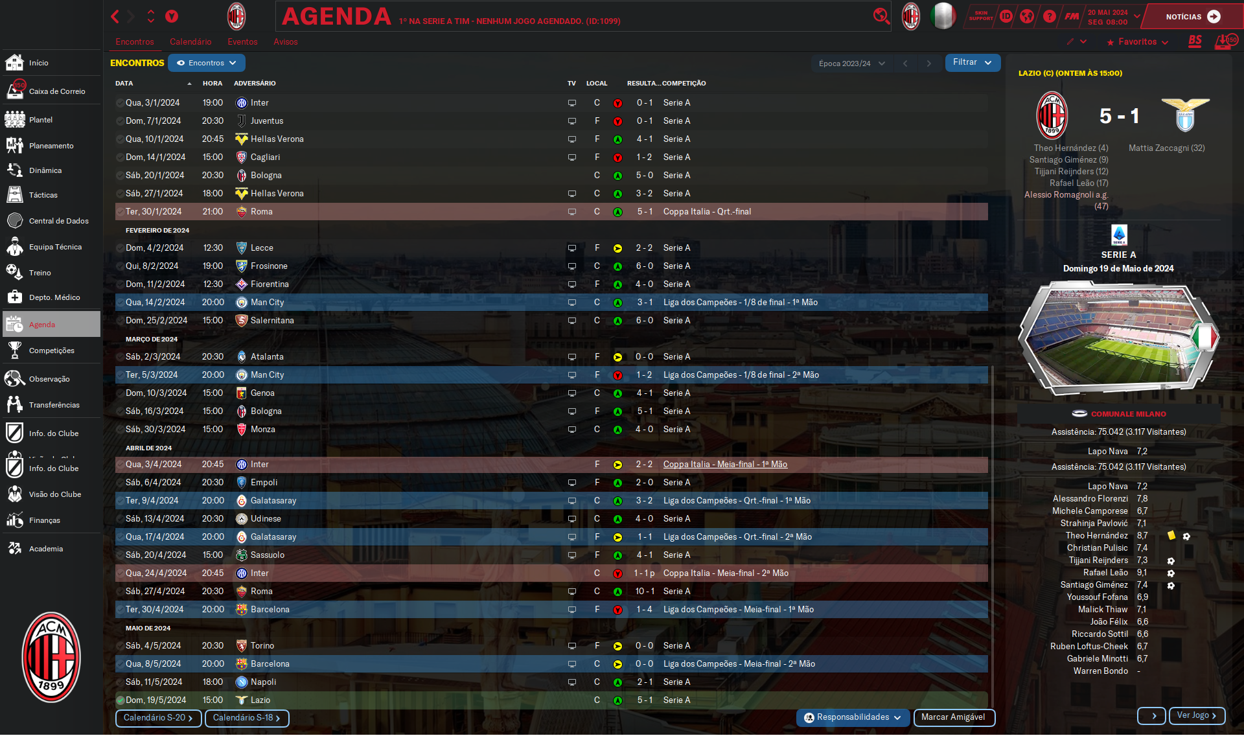This screenshot has width=1244, height=749.
Task: Toggle selection circle for Inter 3/1/2024 row
Action: click(x=120, y=102)
